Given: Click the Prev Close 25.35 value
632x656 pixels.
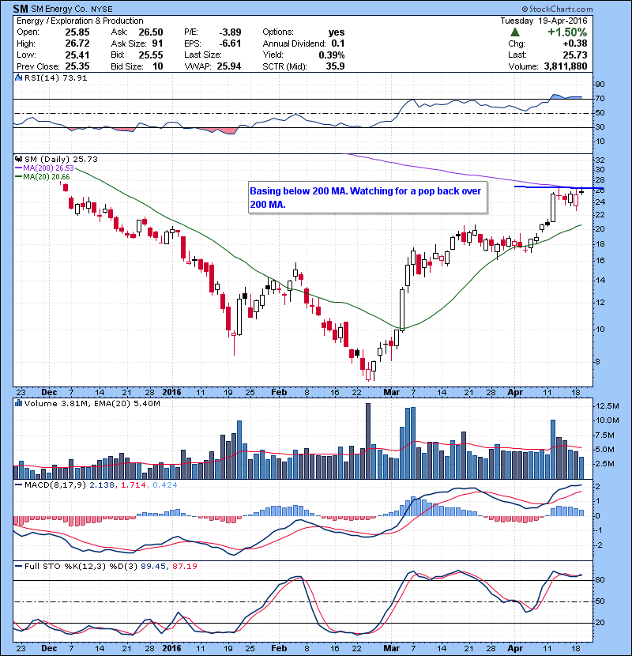Looking at the screenshot, I should [x=77, y=66].
